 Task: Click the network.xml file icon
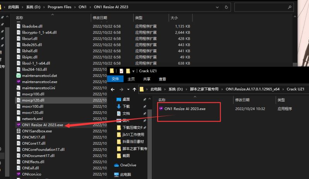click(19, 119)
